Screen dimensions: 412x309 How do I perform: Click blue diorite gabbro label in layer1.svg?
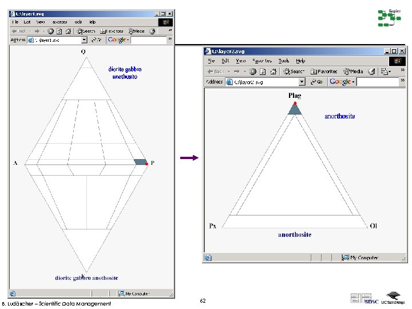click(x=125, y=73)
